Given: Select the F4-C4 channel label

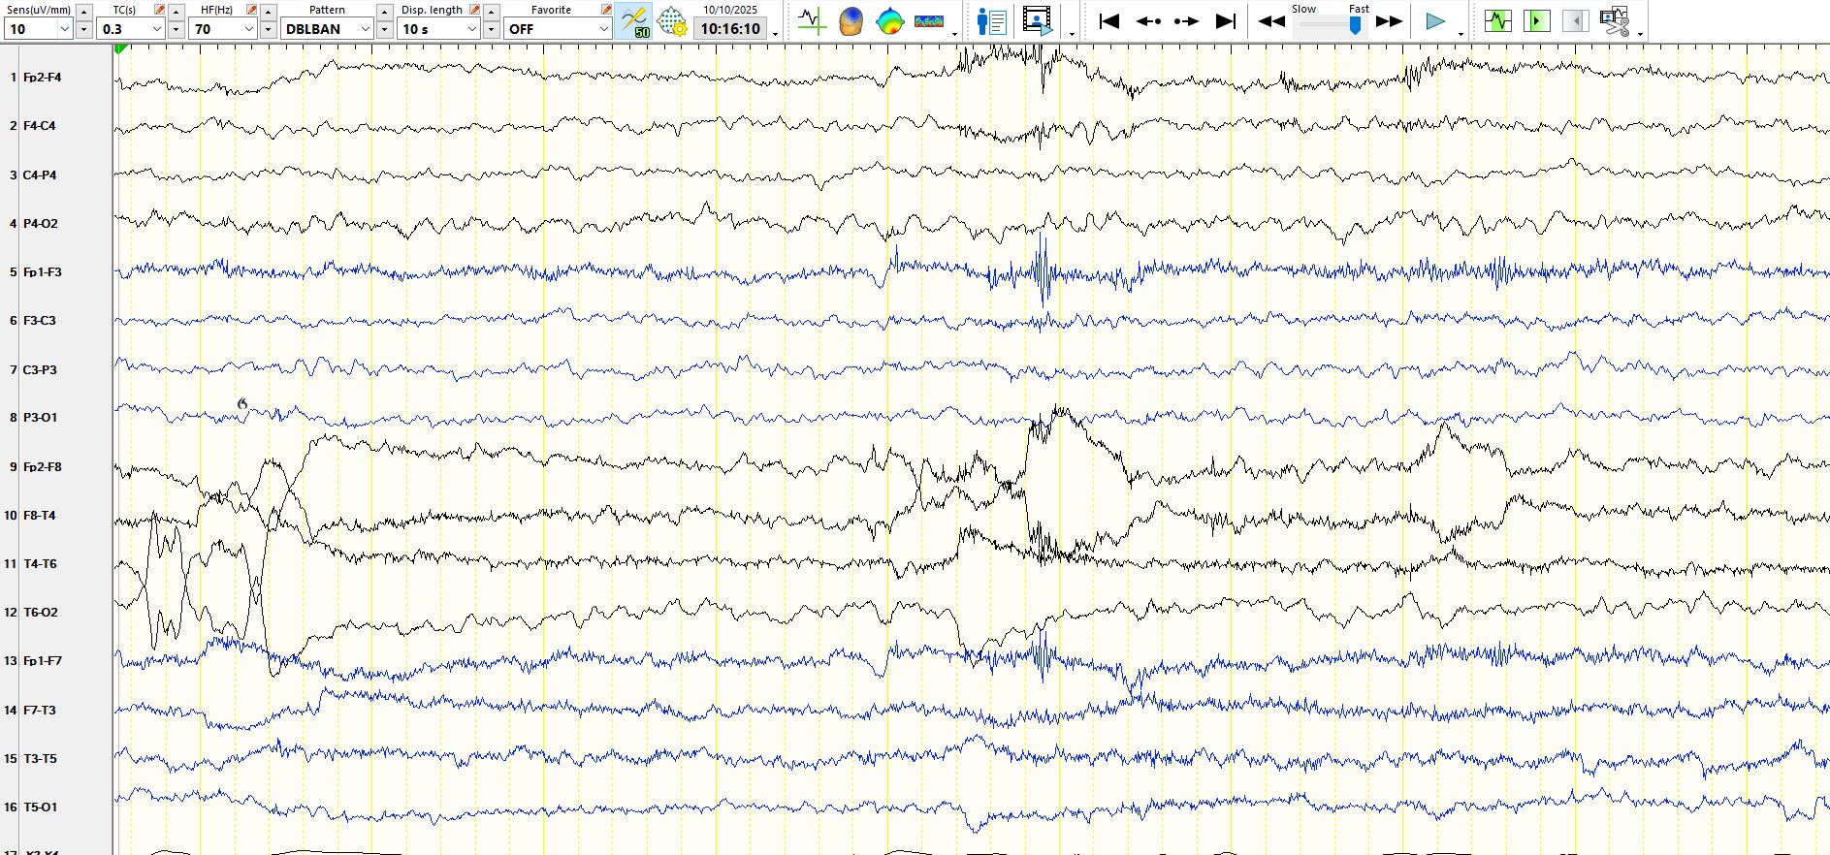Looking at the screenshot, I should point(39,126).
